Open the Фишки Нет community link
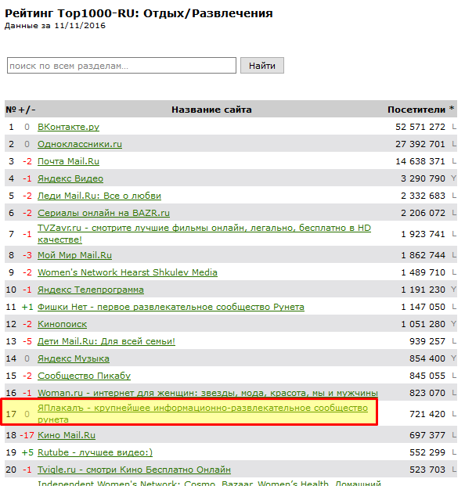This screenshot has width=465, height=486. pyautogui.click(x=171, y=307)
